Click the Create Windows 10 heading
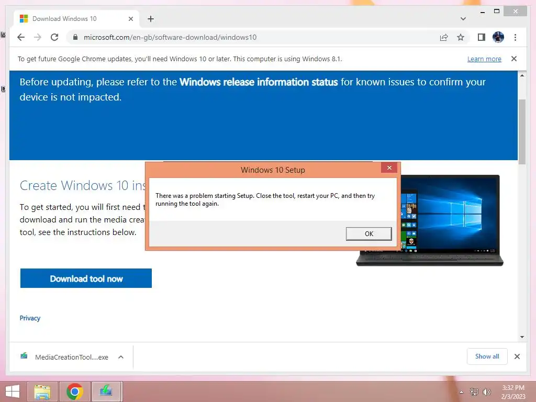The height and width of the screenshot is (402, 536). tap(83, 186)
